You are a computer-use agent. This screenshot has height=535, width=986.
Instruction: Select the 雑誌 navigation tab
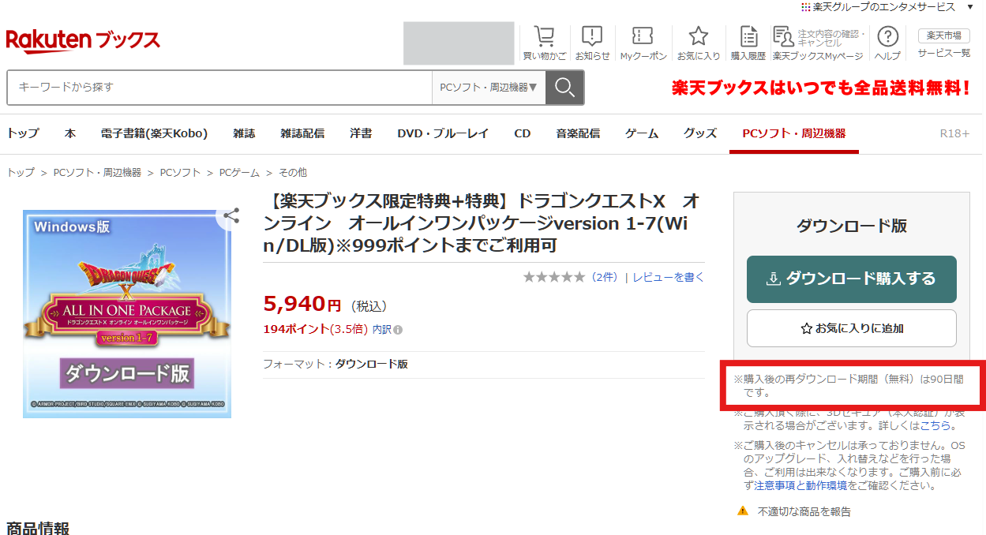244,133
